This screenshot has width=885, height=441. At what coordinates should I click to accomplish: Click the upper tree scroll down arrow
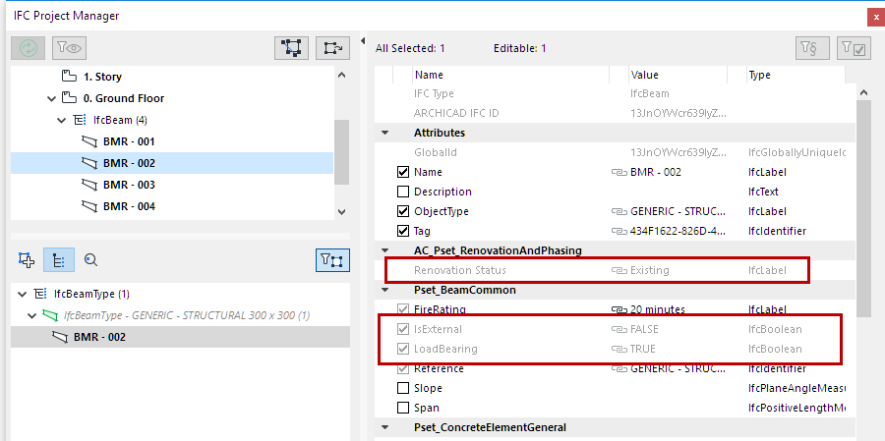(341, 212)
